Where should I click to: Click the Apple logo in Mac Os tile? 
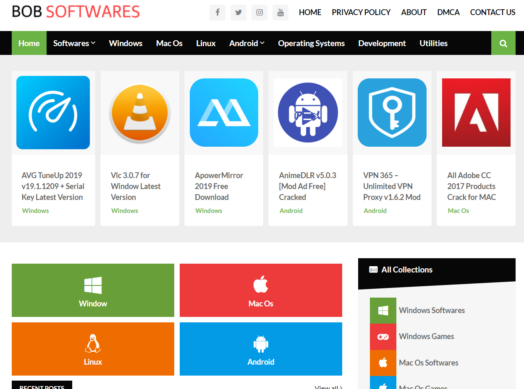[x=261, y=285]
